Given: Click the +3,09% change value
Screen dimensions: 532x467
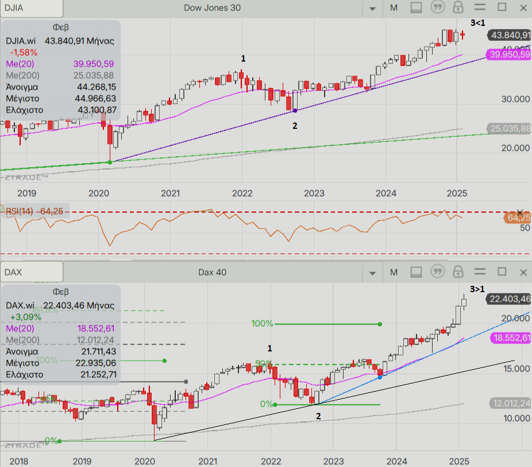Looking at the screenshot, I should pyautogui.click(x=25, y=317).
